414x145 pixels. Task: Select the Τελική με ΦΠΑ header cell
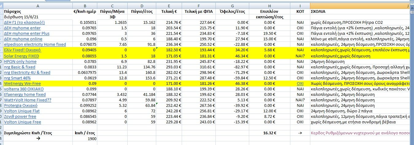pyautogui.click(x=199, y=12)
